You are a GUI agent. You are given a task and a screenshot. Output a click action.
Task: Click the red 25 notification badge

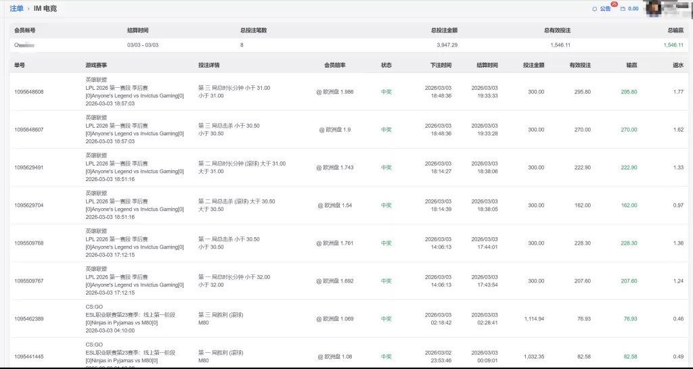[x=614, y=4]
